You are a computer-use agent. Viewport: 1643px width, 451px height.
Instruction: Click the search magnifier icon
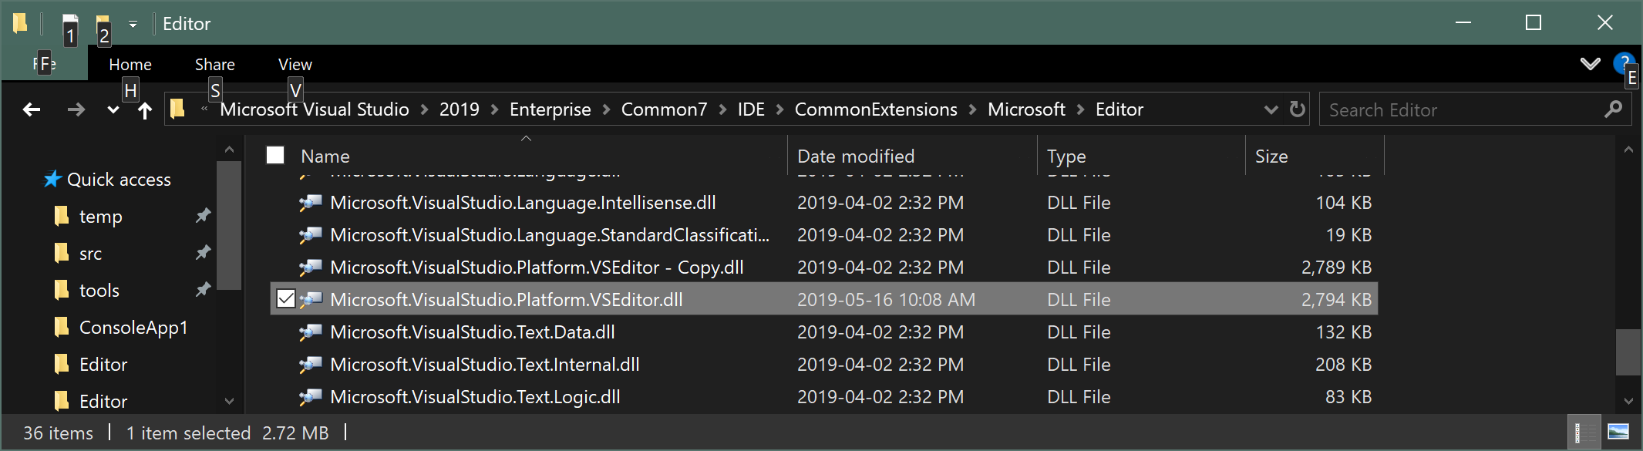[1613, 109]
